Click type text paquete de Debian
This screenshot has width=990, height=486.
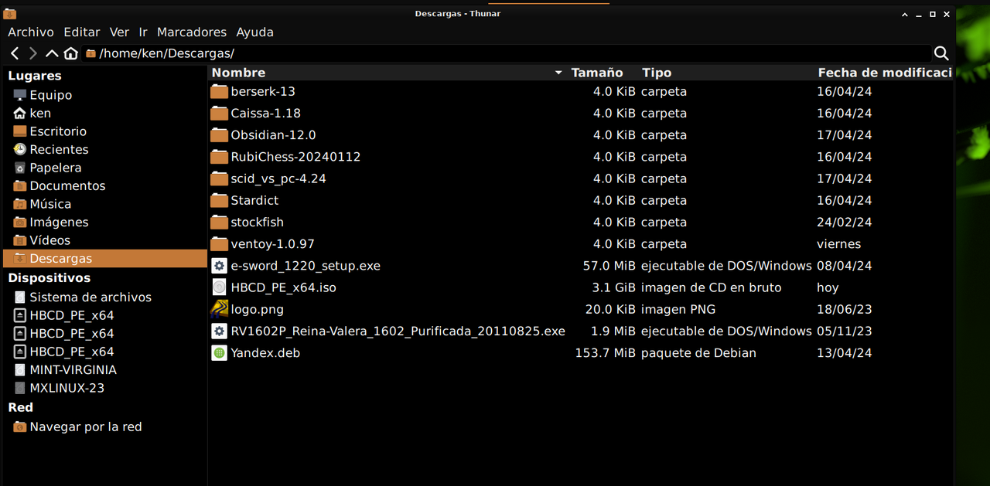[698, 353]
